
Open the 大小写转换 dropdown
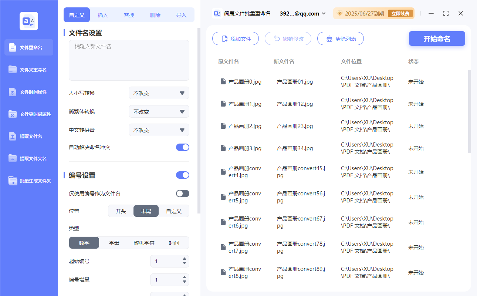click(x=159, y=93)
